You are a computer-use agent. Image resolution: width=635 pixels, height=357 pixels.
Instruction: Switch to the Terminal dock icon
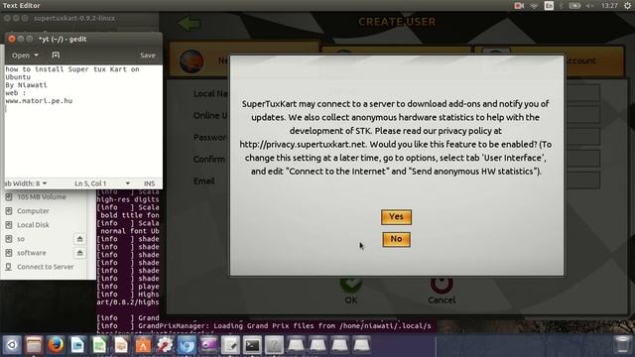click(252, 345)
